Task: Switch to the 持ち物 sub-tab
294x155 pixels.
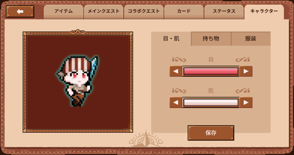Action: 211,39
